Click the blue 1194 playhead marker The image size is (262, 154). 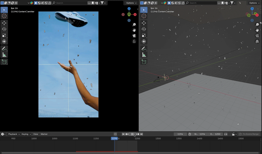pos(114,138)
